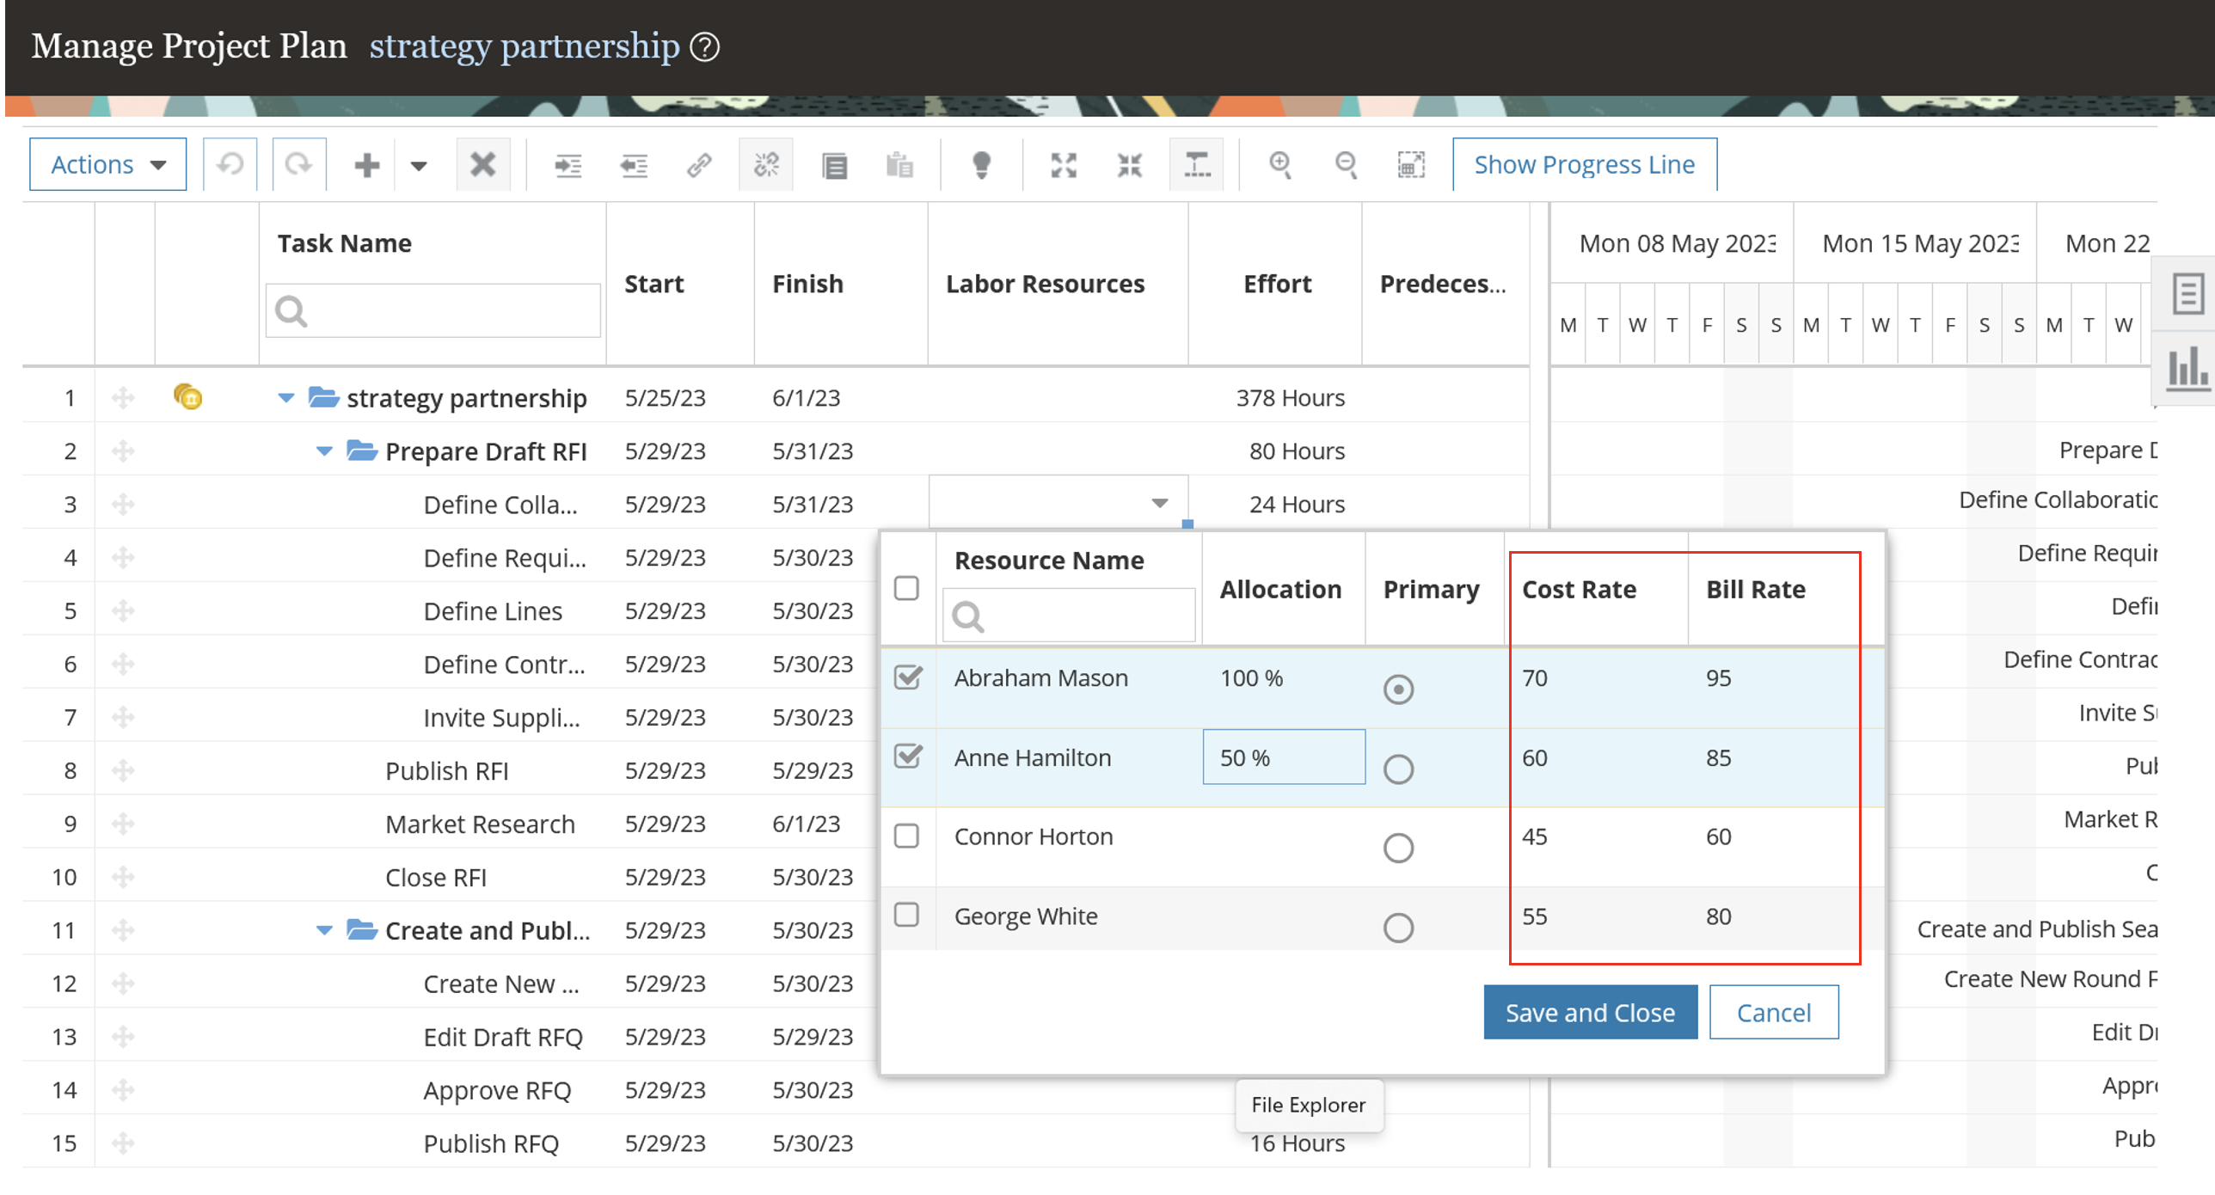Click the expand all arrows icon
2215x1195 pixels.
[x=1064, y=164]
